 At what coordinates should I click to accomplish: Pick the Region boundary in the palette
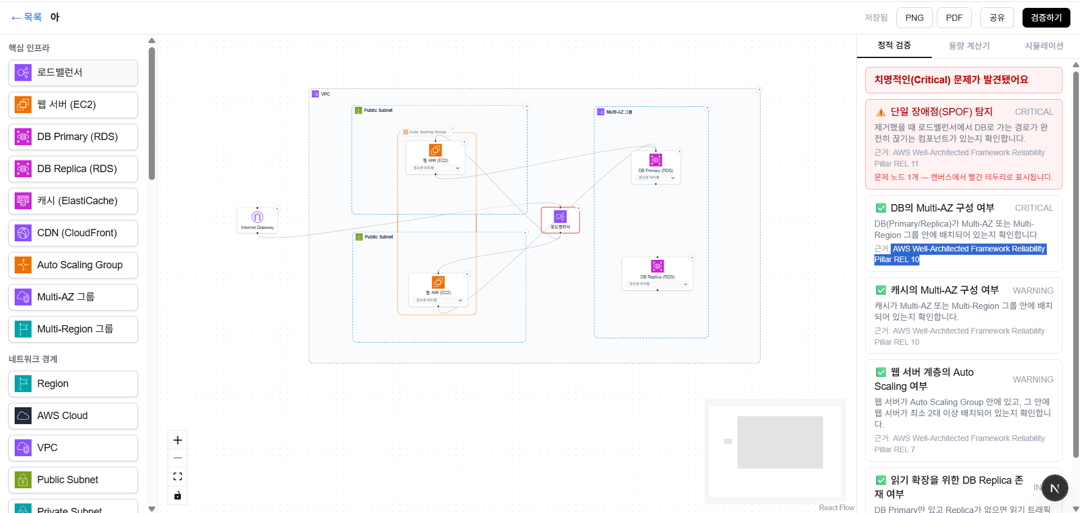(73, 384)
